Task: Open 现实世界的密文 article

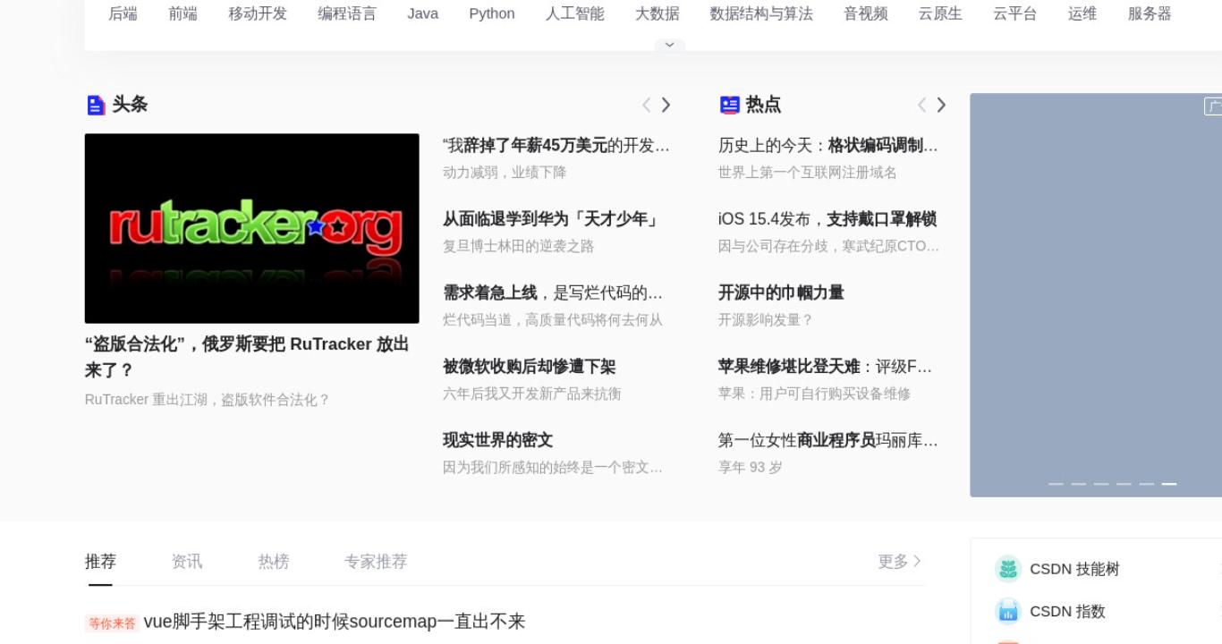Action: click(x=498, y=440)
